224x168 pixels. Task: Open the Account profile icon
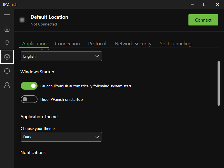pyautogui.click(x=7, y=85)
